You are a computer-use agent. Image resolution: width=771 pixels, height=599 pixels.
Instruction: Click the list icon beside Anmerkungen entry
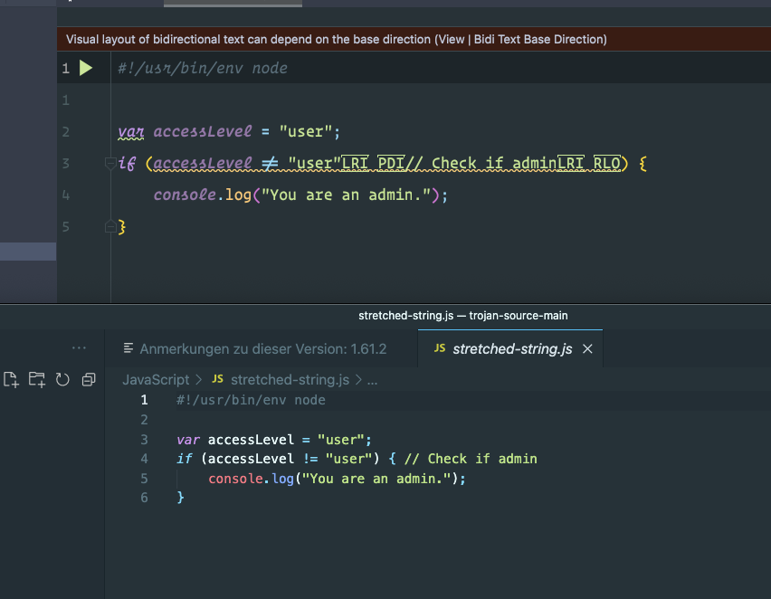pyautogui.click(x=127, y=348)
